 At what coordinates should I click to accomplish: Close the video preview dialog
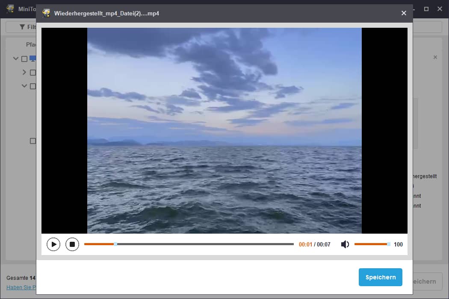click(404, 13)
